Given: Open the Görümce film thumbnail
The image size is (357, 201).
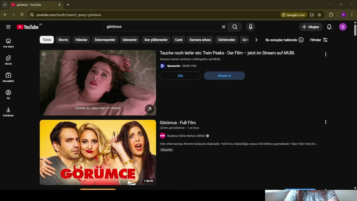Looking at the screenshot, I should pyautogui.click(x=98, y=152).
